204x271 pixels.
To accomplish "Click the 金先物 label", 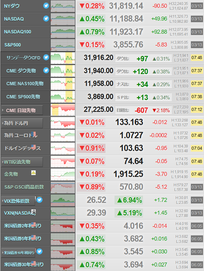I will pos(11,174).
